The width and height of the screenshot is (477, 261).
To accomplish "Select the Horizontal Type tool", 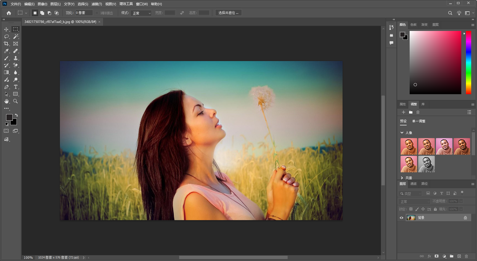I will click(16, 87).
